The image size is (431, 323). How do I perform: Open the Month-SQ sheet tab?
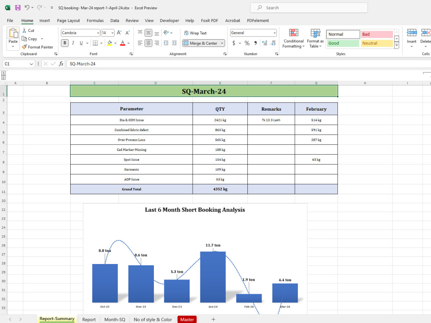pos(114,320)
